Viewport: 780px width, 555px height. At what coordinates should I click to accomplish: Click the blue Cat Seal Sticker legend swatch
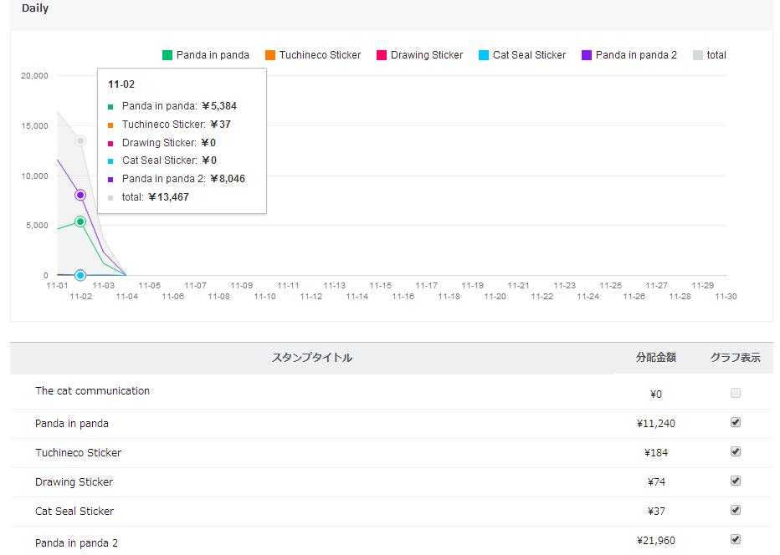(484, 55)
